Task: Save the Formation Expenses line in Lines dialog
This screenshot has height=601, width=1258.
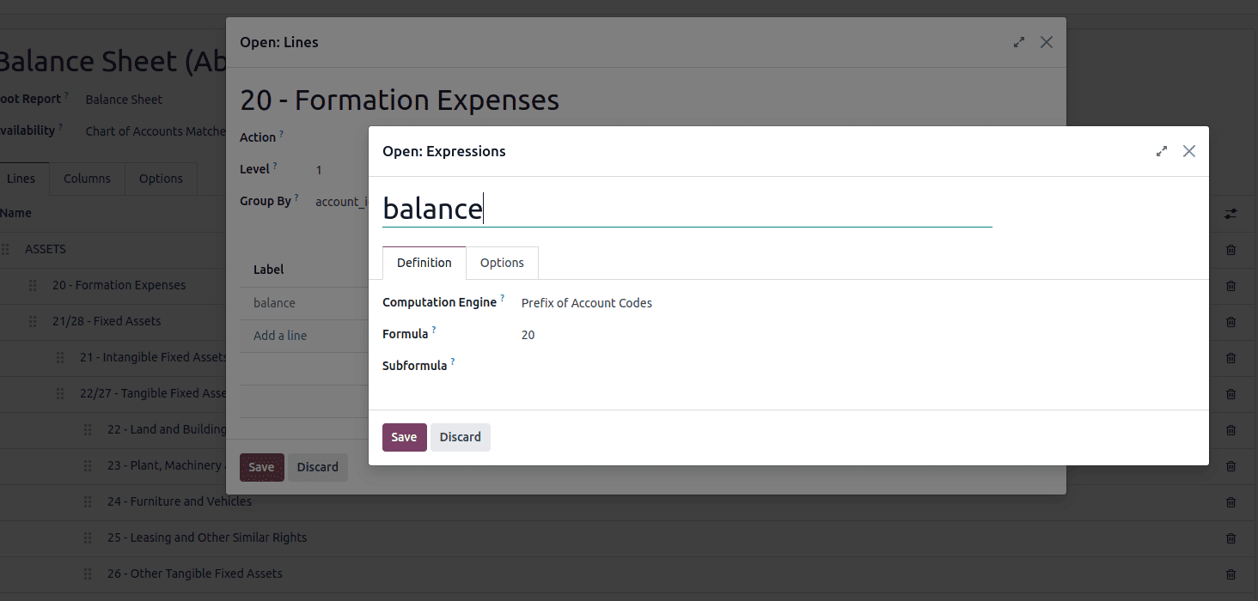Action: pos(261,467)
